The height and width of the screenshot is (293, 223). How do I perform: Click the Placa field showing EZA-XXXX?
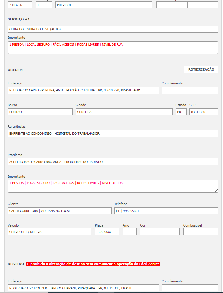(107, 231)
